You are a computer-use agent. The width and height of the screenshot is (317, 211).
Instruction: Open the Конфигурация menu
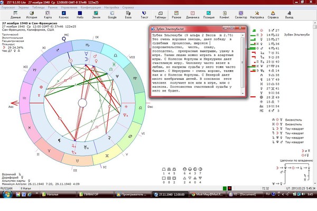(x=90, y=7)
